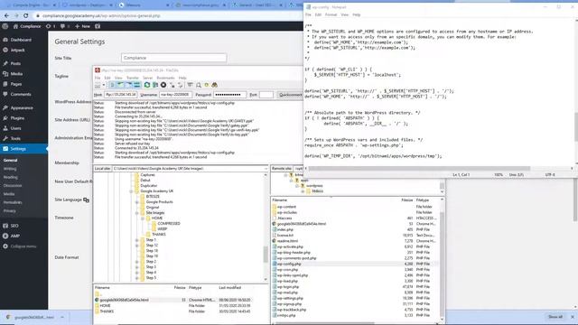Click Chrome reload page icon
This screenshot has width=578, height=325.
[26, 16]
